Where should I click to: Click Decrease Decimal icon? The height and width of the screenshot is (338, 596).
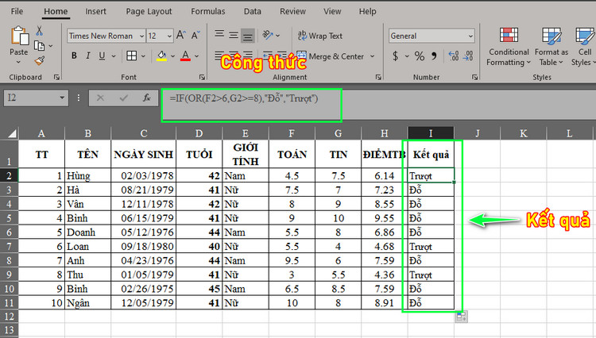(x=468, y=56)
